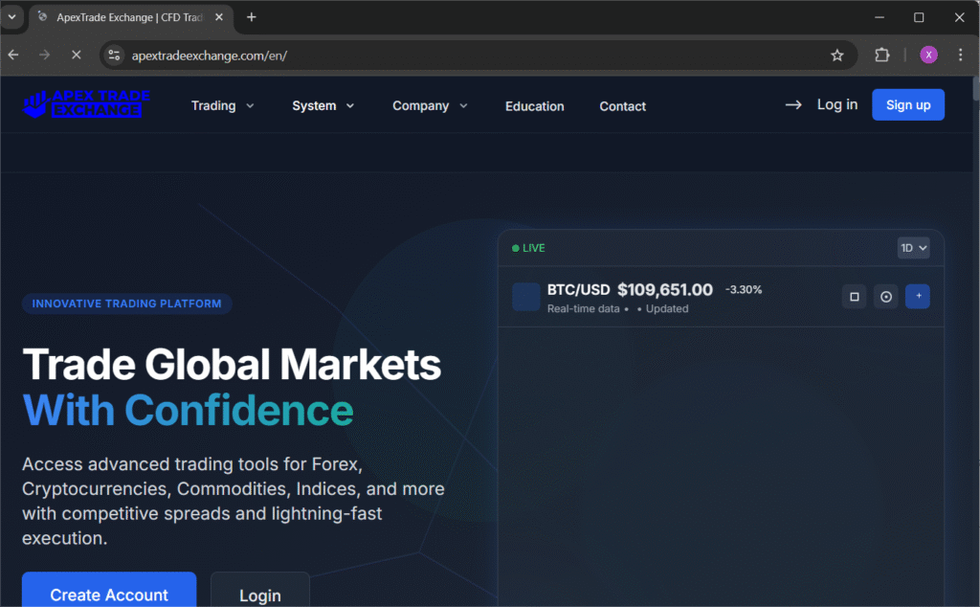The height and width of the screenshot is (607, 980).
Task: Expand the Trading navigation dropdown
Action: coord(222,106)
